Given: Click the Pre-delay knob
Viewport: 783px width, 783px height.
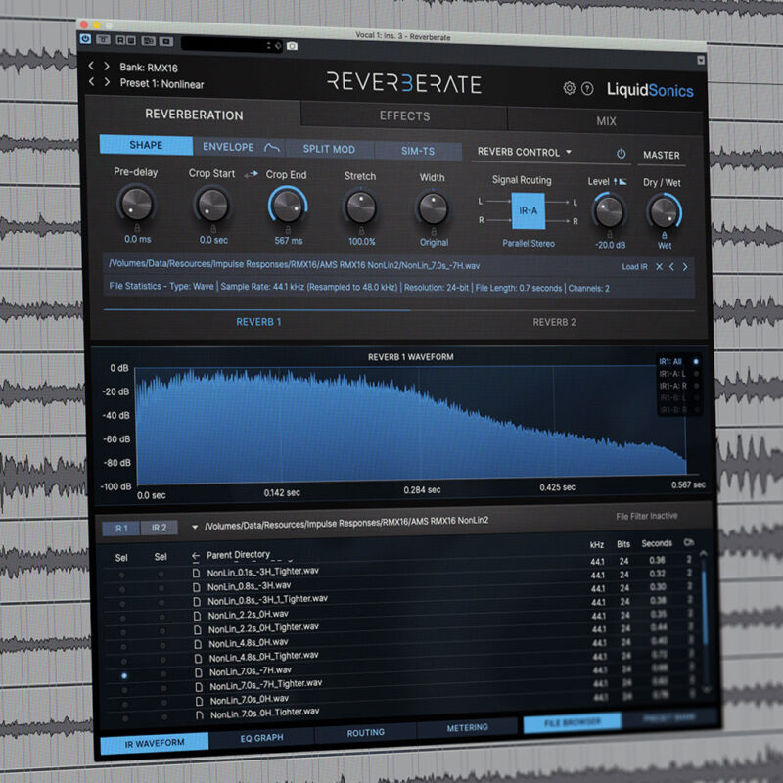Looking at the screenshot, I should [x=136, y=204].
